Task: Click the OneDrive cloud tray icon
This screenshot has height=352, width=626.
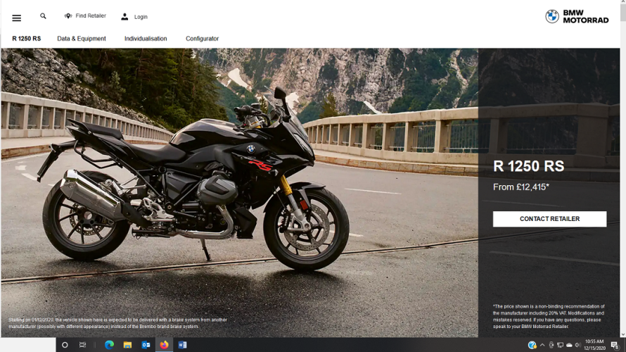Action: click(569, 345)
